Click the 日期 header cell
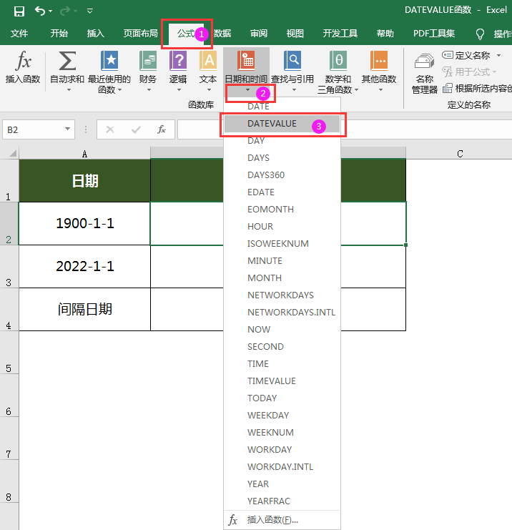 click(84, 180)
